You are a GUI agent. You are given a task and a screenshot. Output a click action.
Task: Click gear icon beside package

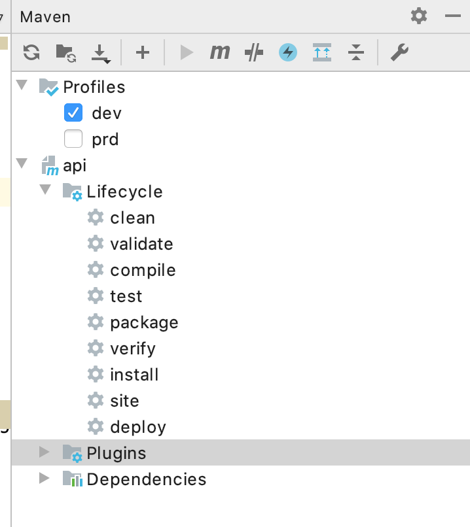[96, 322]
